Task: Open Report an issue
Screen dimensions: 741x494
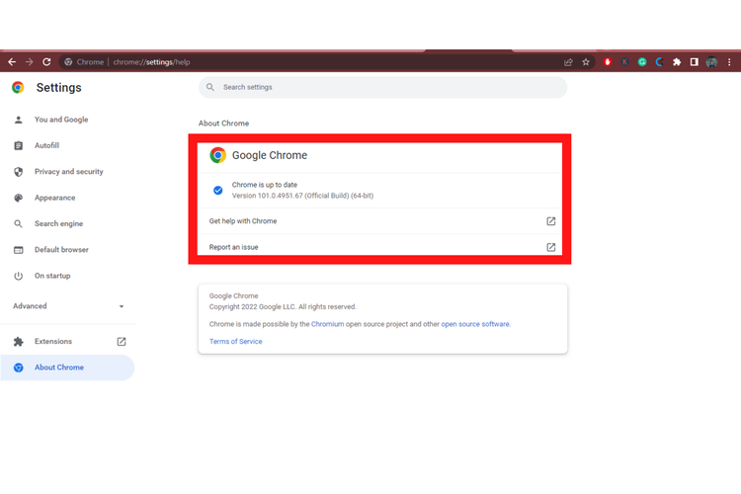Action: point(379,246)
